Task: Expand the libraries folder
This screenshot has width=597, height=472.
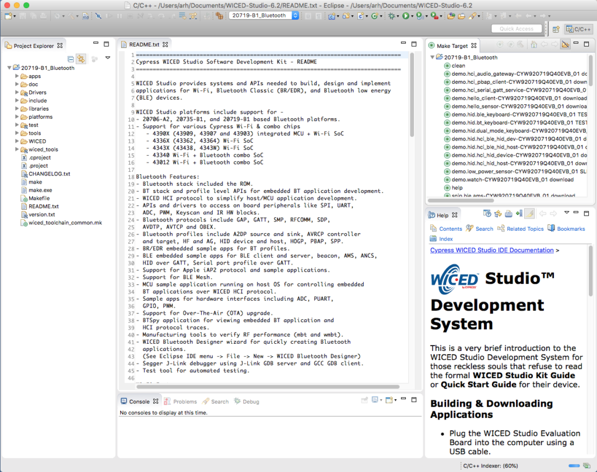Action: tap(17, 108)
